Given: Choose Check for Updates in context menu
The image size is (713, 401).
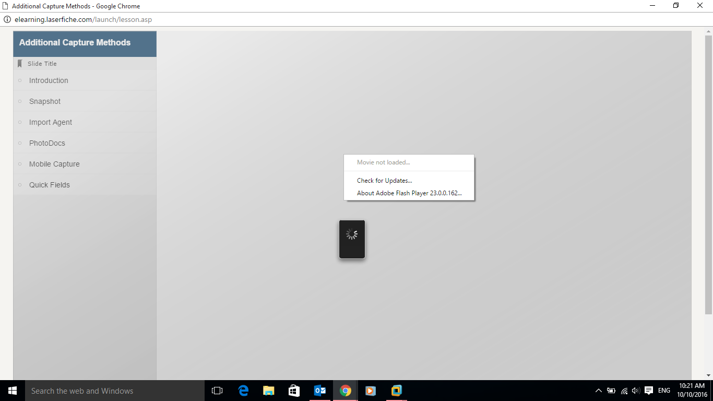Looking at the screenshot, I should click(409, 181).
